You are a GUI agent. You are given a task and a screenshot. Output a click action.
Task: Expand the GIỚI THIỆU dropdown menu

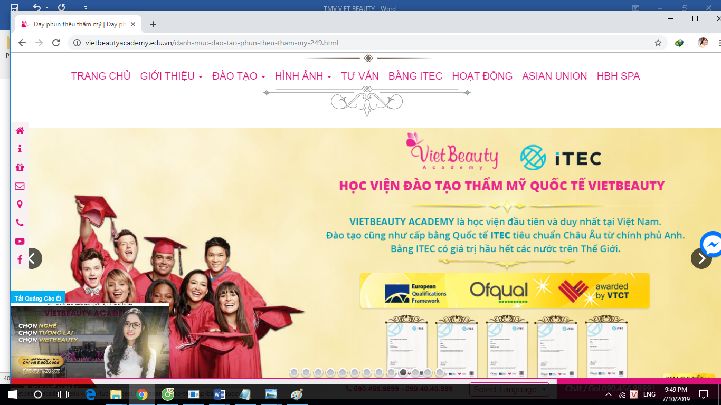tap(171, 76)
